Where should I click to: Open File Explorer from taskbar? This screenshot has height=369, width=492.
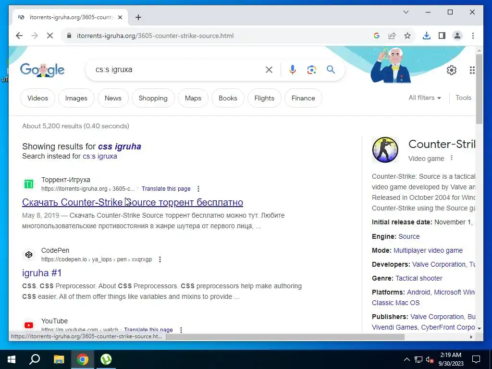point(59,359)
